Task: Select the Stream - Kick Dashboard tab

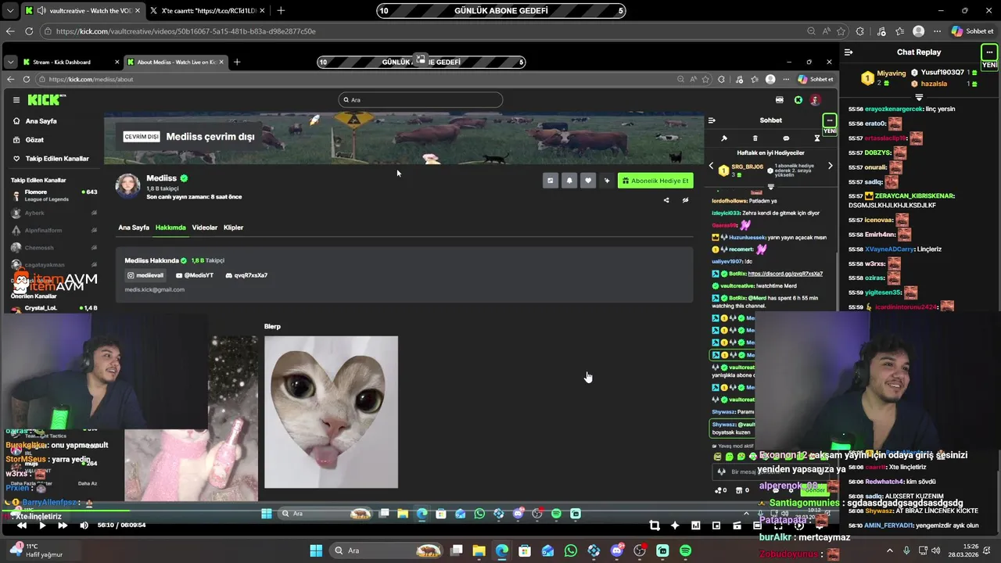Action: click(71, 62)
